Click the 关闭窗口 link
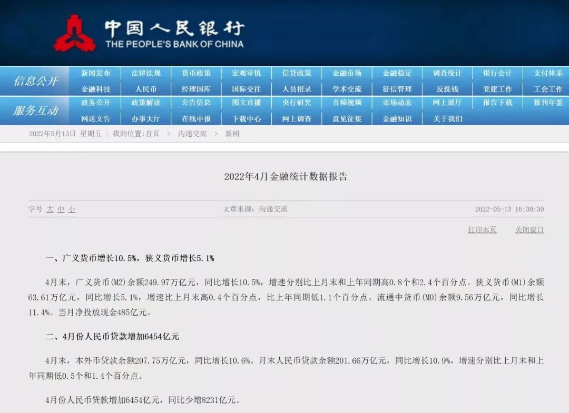Screen dimensions: 569x413 click(529, 230)
